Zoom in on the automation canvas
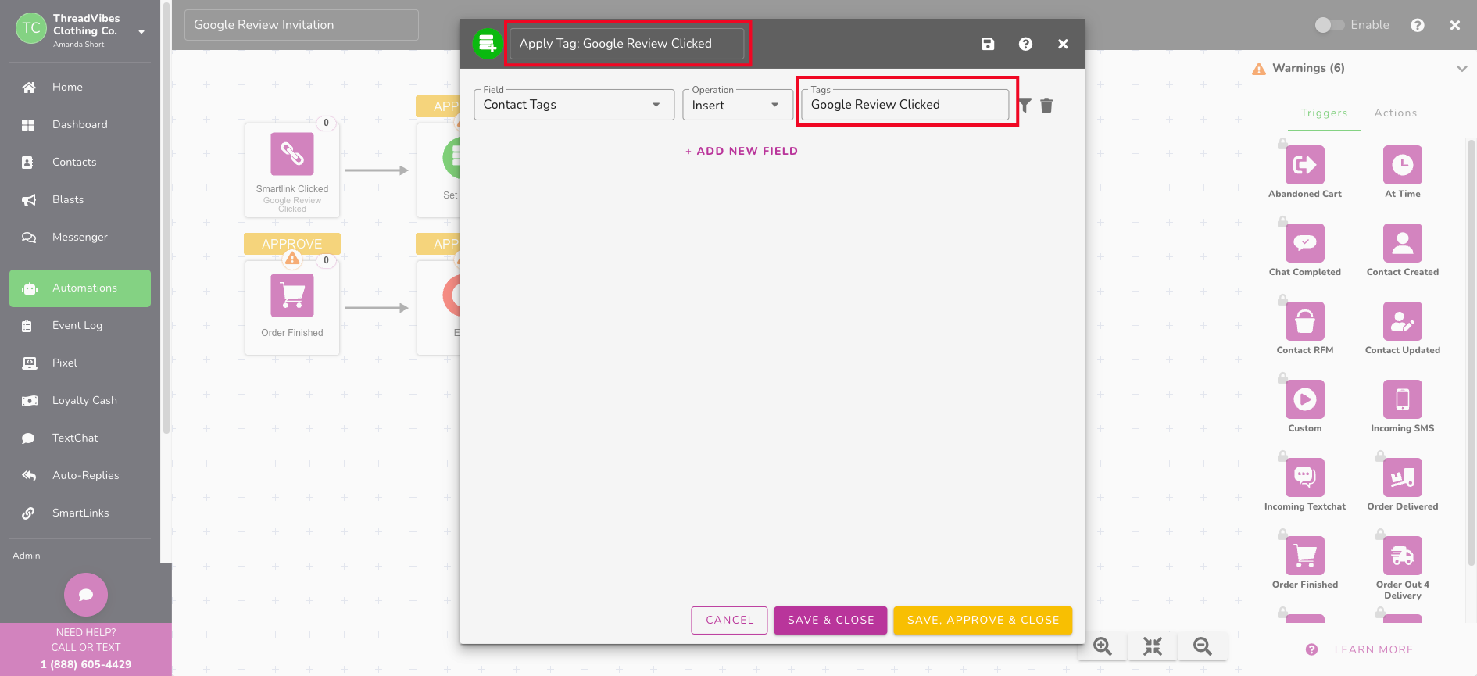This screenshot has height=676, width=1477. 1103,646
